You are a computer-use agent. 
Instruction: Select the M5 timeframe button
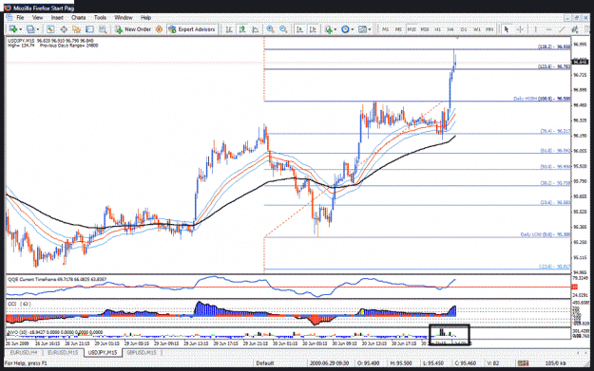[x=398, y=29]
